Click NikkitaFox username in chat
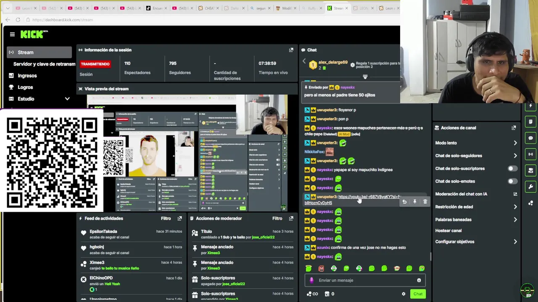538x302 pixels. 314,152
